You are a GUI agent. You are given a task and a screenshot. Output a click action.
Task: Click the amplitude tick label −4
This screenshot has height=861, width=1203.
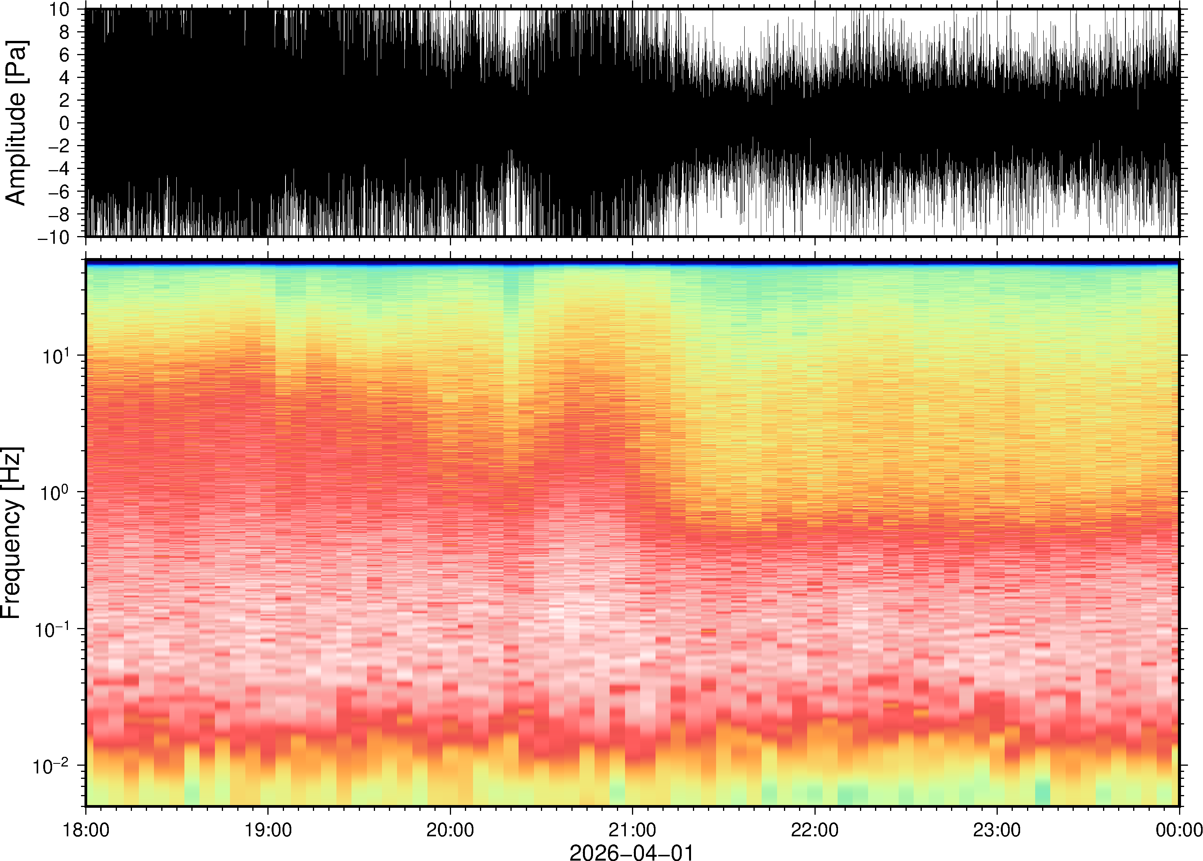(58, 169)
